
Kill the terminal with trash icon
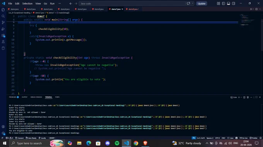click(x=248, y=97)
